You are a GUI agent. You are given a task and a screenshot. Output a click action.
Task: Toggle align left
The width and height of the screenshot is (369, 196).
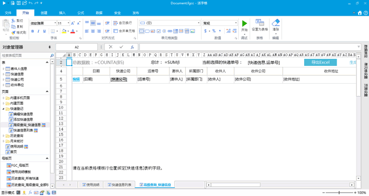click(x=87, y=31)
